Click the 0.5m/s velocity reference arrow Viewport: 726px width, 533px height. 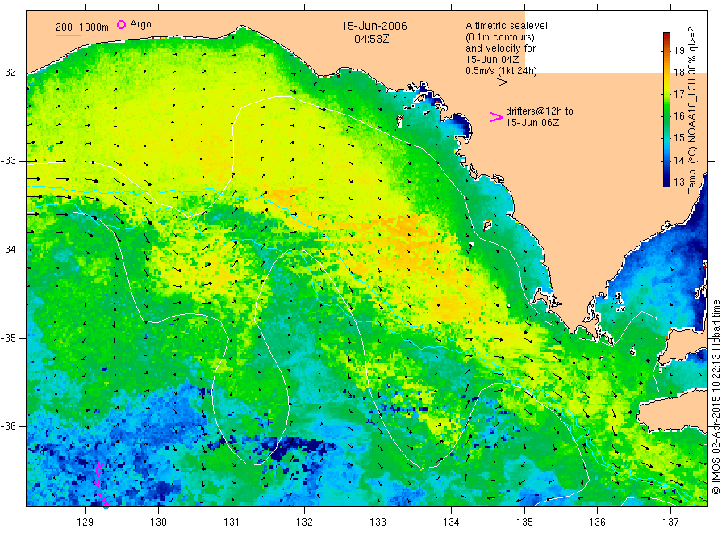pos(491,82)
